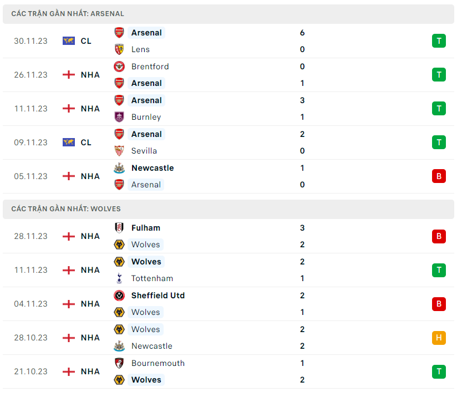
Task: Open the Bournemouth team link
Action: pos(158,363)
